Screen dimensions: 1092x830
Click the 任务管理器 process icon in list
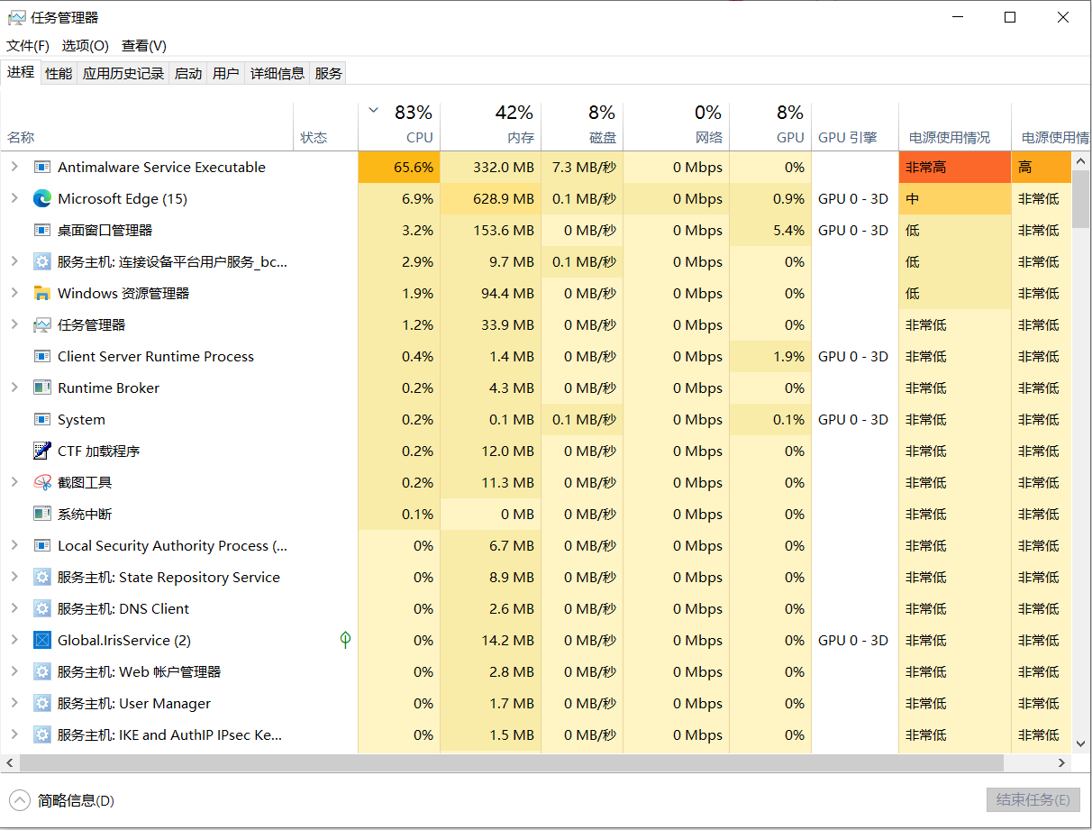click(41, 324)
